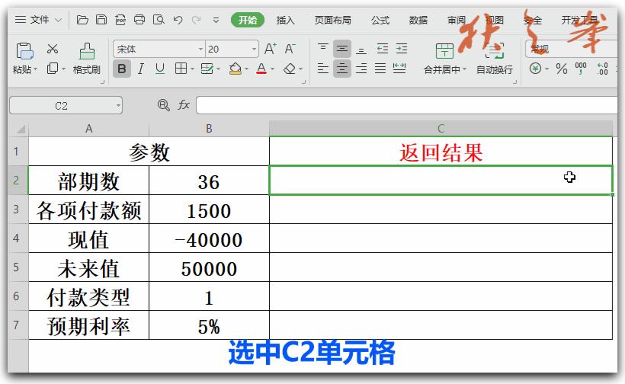Click into the formula bar
This screenshot has height=384, width=625.
point(406,106)
